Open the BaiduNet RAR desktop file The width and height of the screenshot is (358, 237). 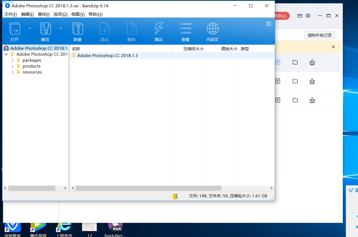coord(115,230)
